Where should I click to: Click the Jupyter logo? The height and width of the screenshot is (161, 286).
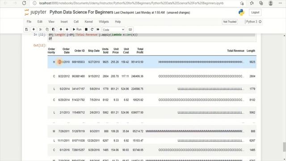click(x=36, y=12)
